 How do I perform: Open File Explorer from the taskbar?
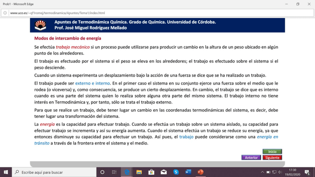(x=139, y=172)
